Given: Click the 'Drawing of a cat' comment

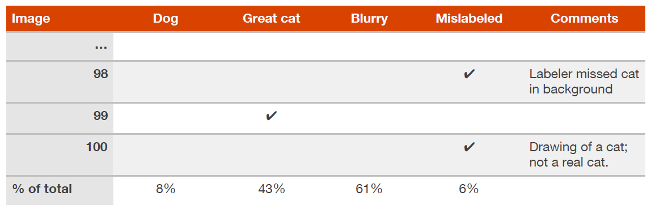Looking at the screenshot, I should coord(578,154).
